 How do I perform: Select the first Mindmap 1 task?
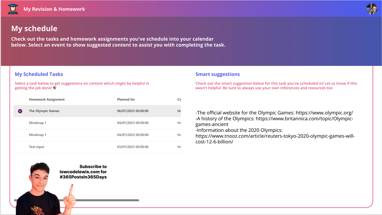coord(38,123)
